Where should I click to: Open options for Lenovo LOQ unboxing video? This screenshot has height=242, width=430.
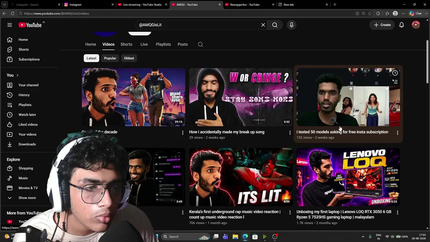(397, 212)
